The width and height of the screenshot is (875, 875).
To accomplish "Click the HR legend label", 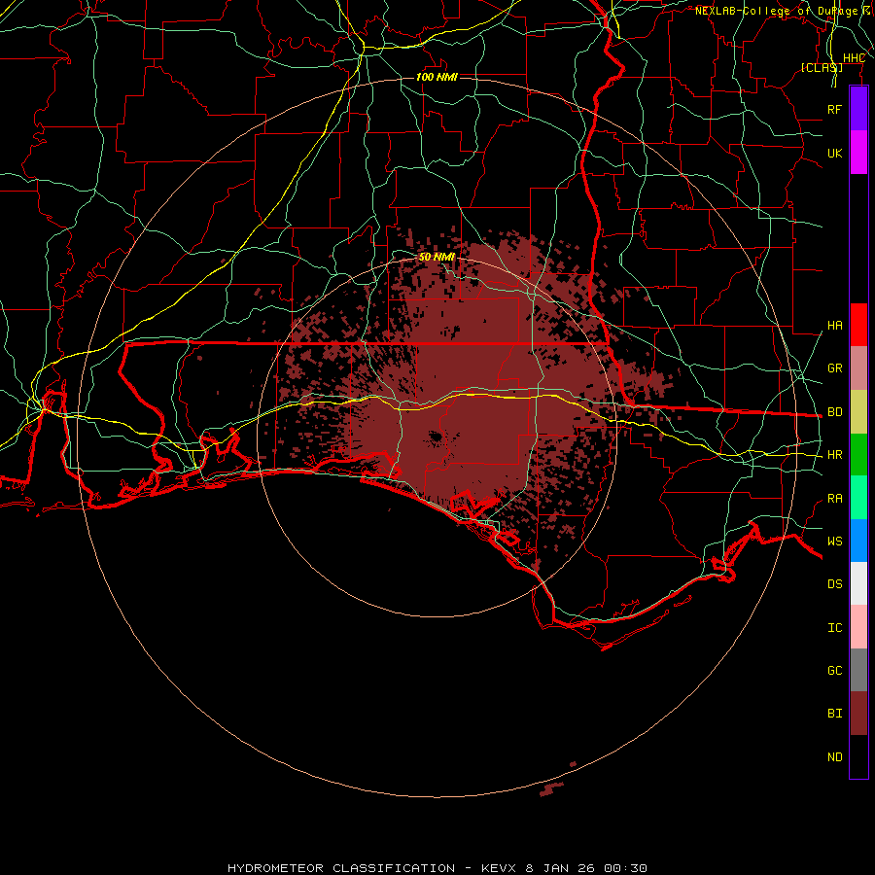I will pyautogui.click(x=834, y=455).
